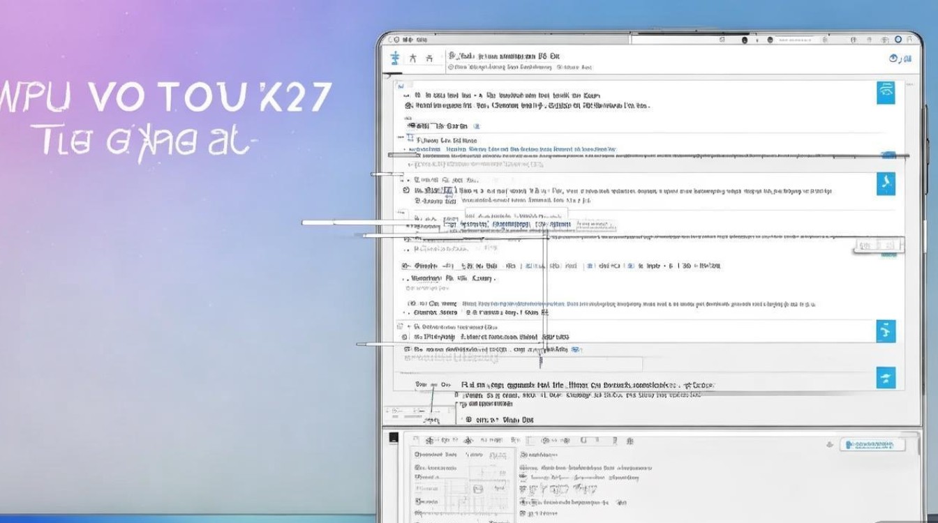Expand the blue marker ending the lower row
The height and width of the screenshot is (523, 938).
coord(575,349)
